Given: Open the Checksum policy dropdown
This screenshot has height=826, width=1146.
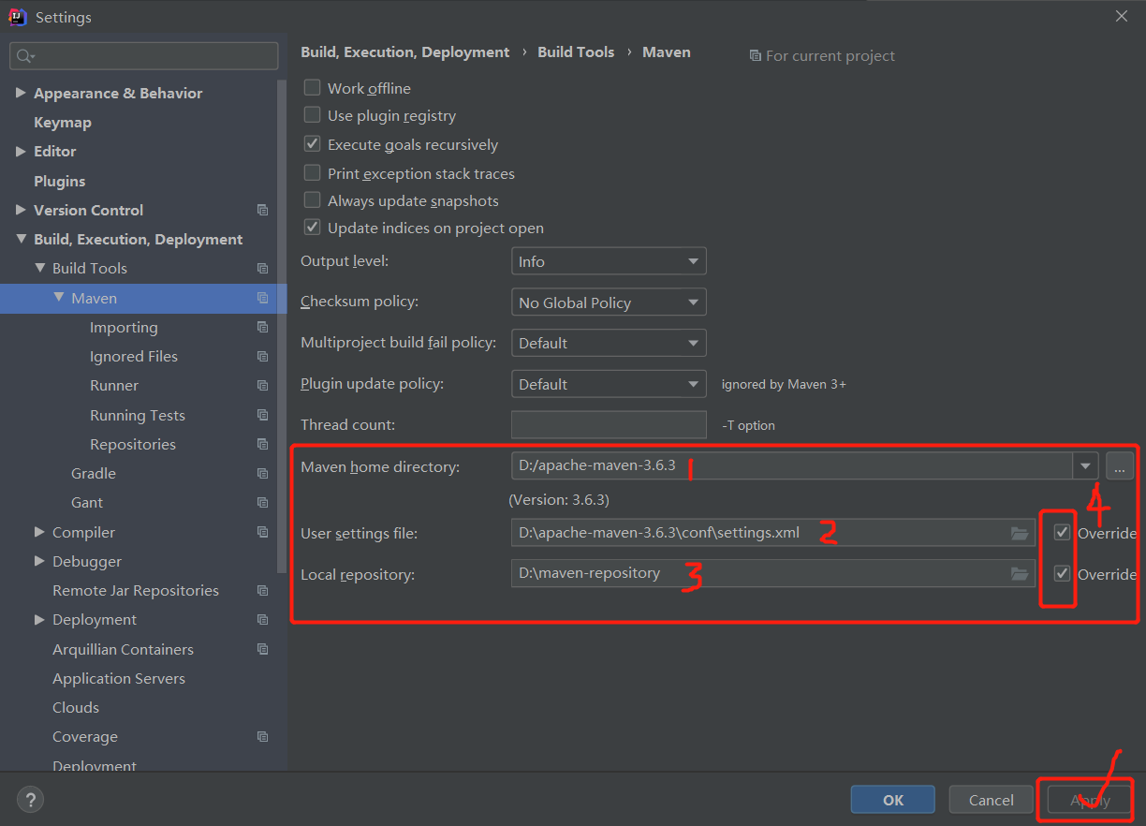Looking at the screenshot, I should 608,302.
